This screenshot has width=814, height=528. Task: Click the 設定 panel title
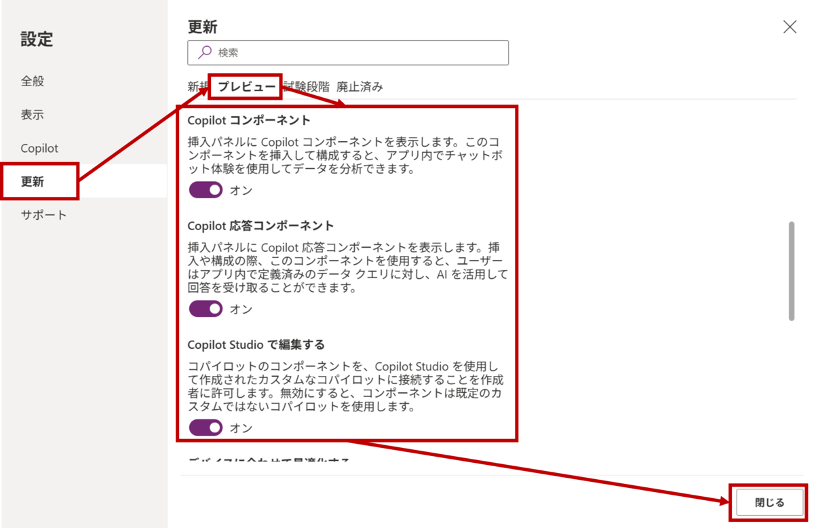pyautogui.click(x=37, y=39)
